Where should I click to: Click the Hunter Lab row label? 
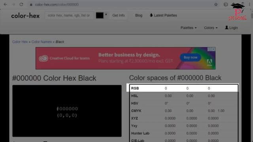[x=140, y=133]
